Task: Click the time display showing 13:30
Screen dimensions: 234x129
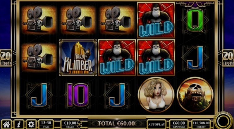Action: pyautogui.click(x=46, y=124)
